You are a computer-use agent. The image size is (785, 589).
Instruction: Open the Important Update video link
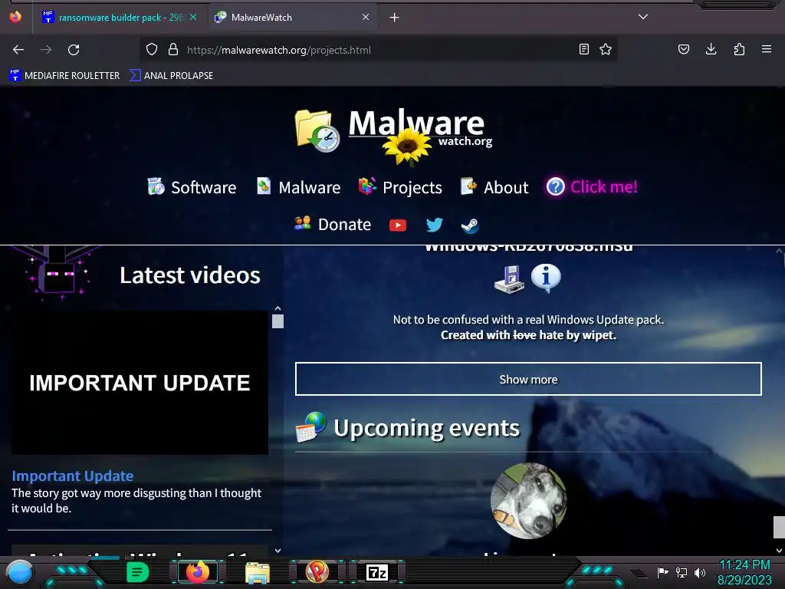click(x=73, y=475)
